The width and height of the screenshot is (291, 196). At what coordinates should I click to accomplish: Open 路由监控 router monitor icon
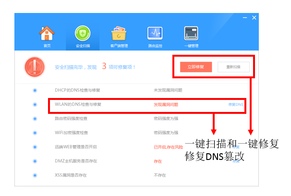click(155, 34)
